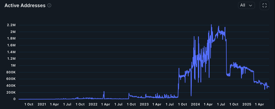Click the 2023 x-axis label
The height and width of the screenshot is (109, 275).
tap(144, 105)
